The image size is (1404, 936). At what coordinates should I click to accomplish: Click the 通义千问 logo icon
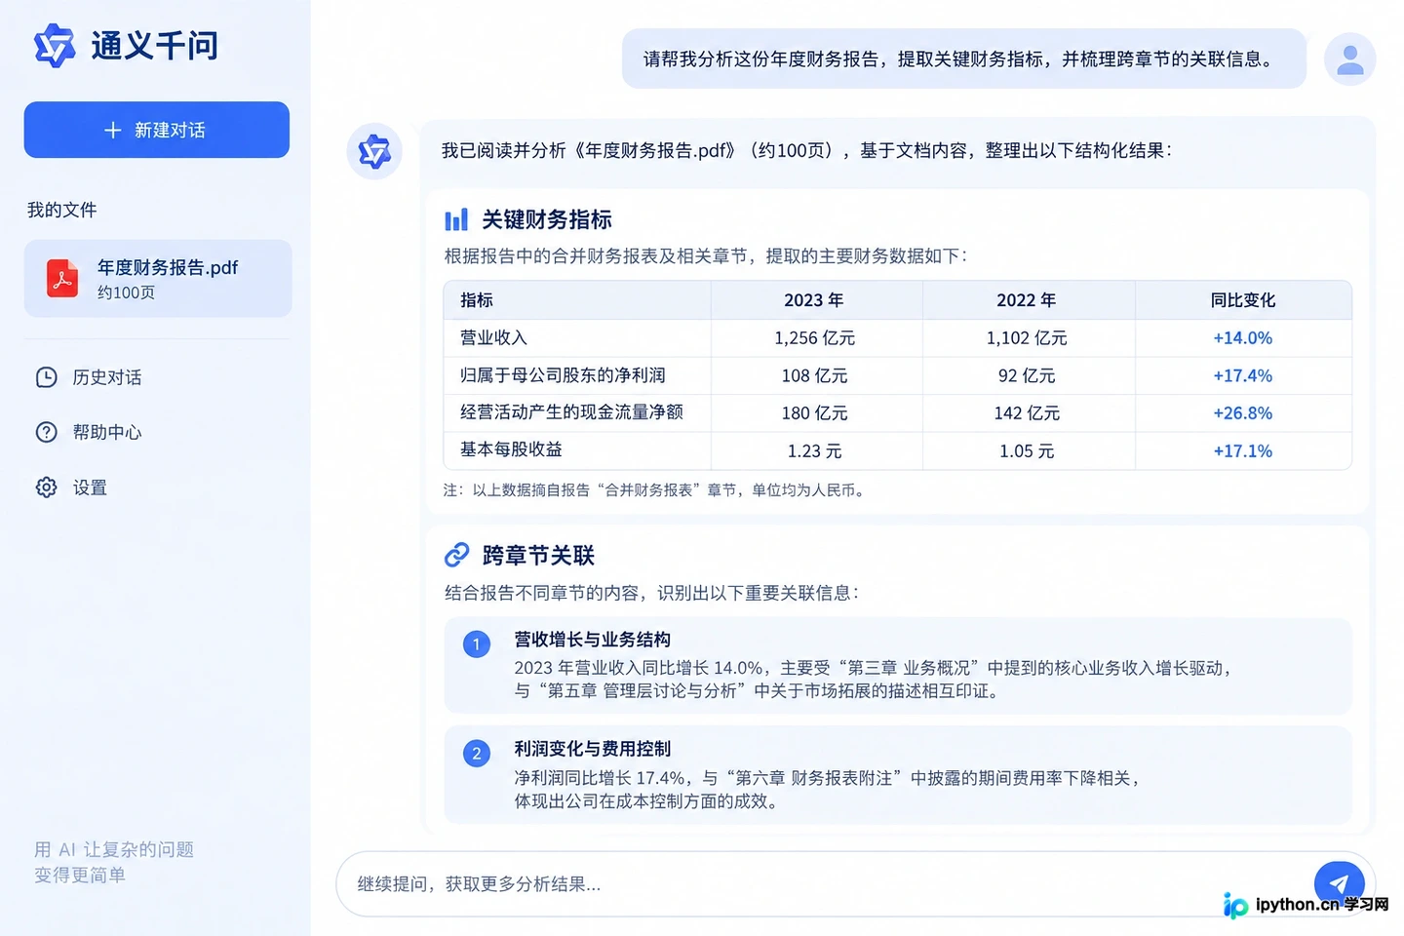55,45
